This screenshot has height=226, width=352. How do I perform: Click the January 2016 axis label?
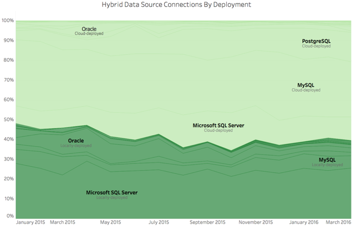(x=304, y=222)
